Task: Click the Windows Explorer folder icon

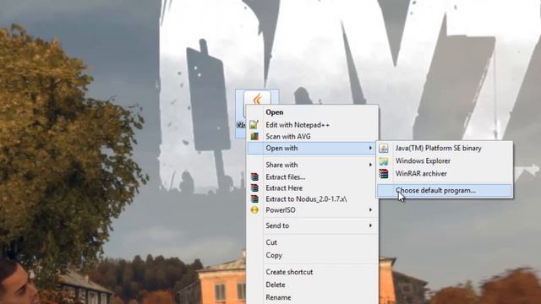Action: [384, 161]
